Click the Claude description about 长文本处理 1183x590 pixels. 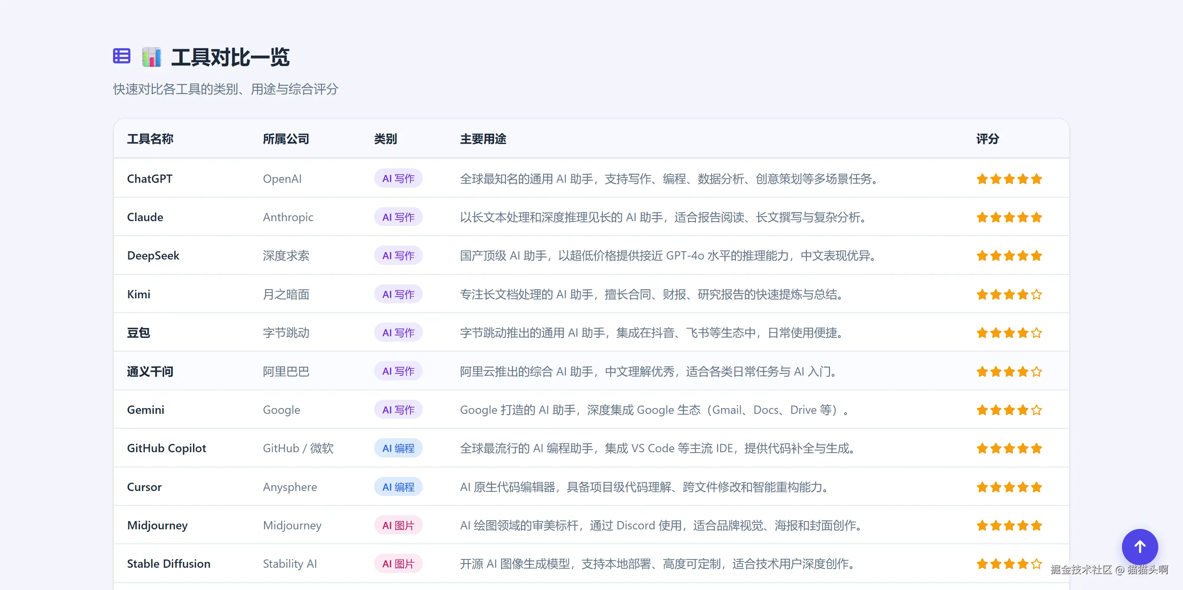pyautogui.click(x=664, y=217)
